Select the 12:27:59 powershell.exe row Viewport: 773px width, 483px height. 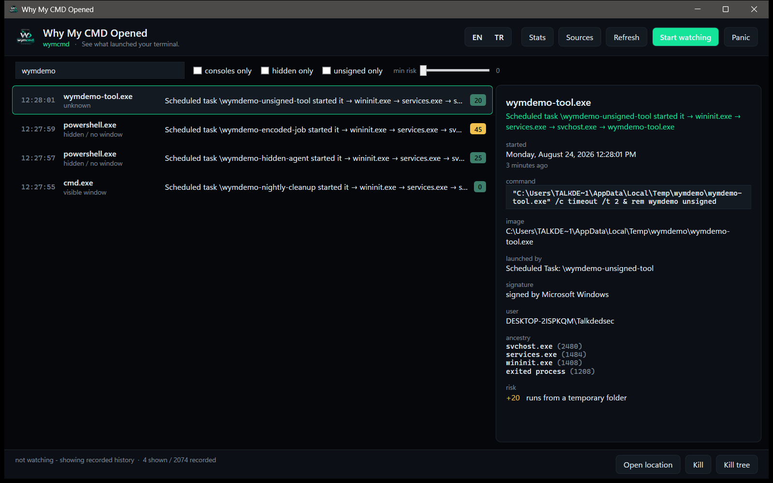point(252,129)
